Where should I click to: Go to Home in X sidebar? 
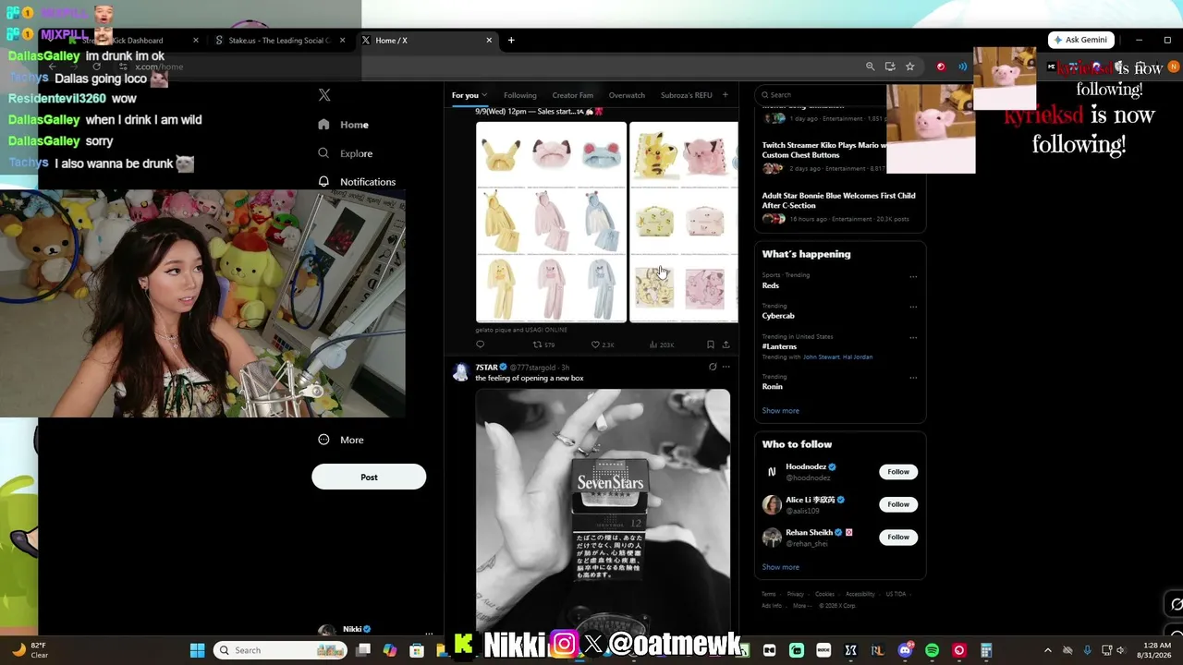(x=344, y=125)
